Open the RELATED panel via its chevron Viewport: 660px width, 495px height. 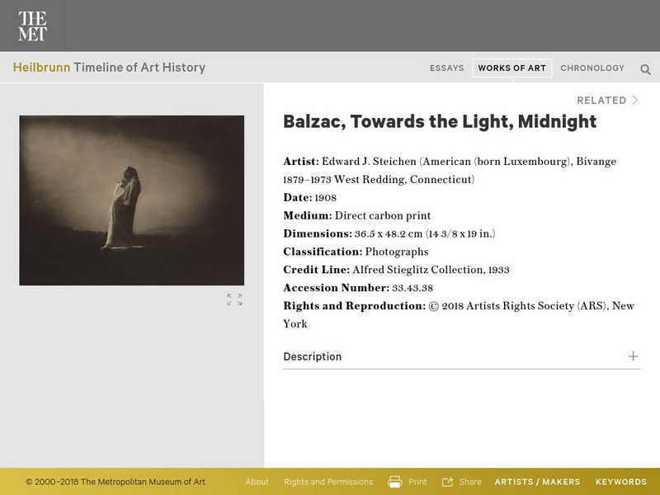point(636,99)
